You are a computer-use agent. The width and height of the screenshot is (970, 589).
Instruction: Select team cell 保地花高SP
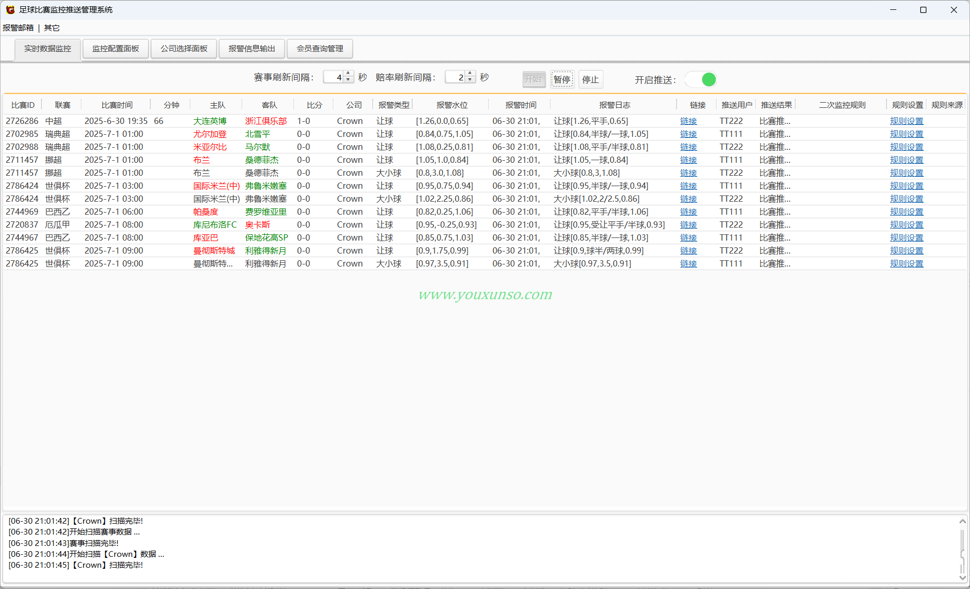tap(266, 237)
